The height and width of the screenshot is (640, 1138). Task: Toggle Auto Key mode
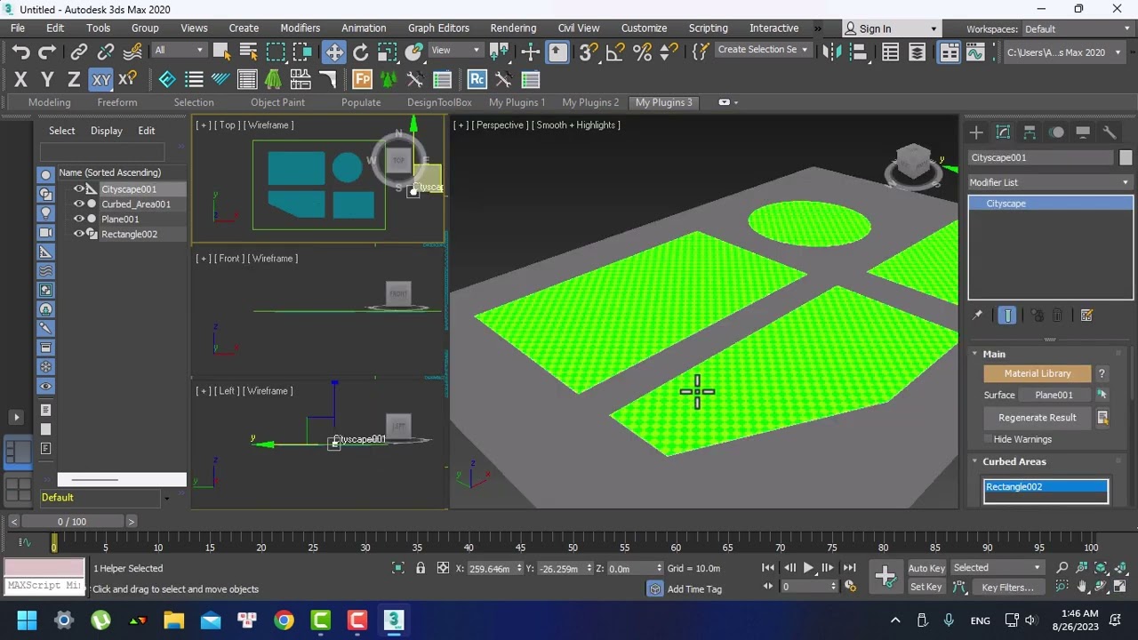tap(926, 568)
